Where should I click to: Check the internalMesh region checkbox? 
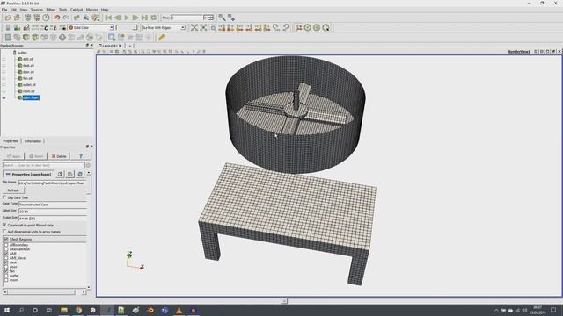click(x=6, y=249)
